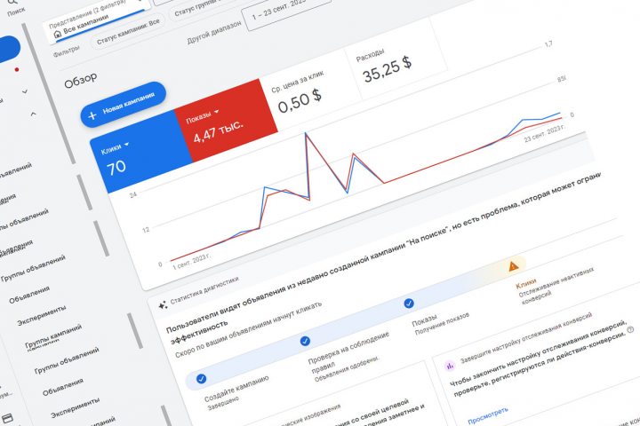Click the home icon beside Все кампании
The height and width of the screenshot is (426, 640).
(58, 35)
